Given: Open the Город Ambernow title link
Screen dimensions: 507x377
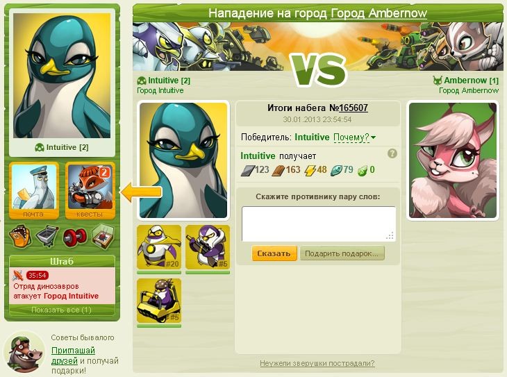Looking at the screenshot, I should 379,13.
